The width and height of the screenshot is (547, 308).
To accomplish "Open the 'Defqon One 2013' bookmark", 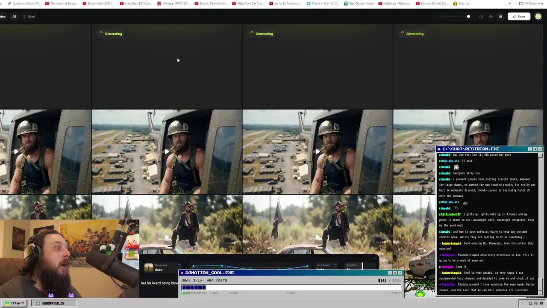I will point(99,3).
